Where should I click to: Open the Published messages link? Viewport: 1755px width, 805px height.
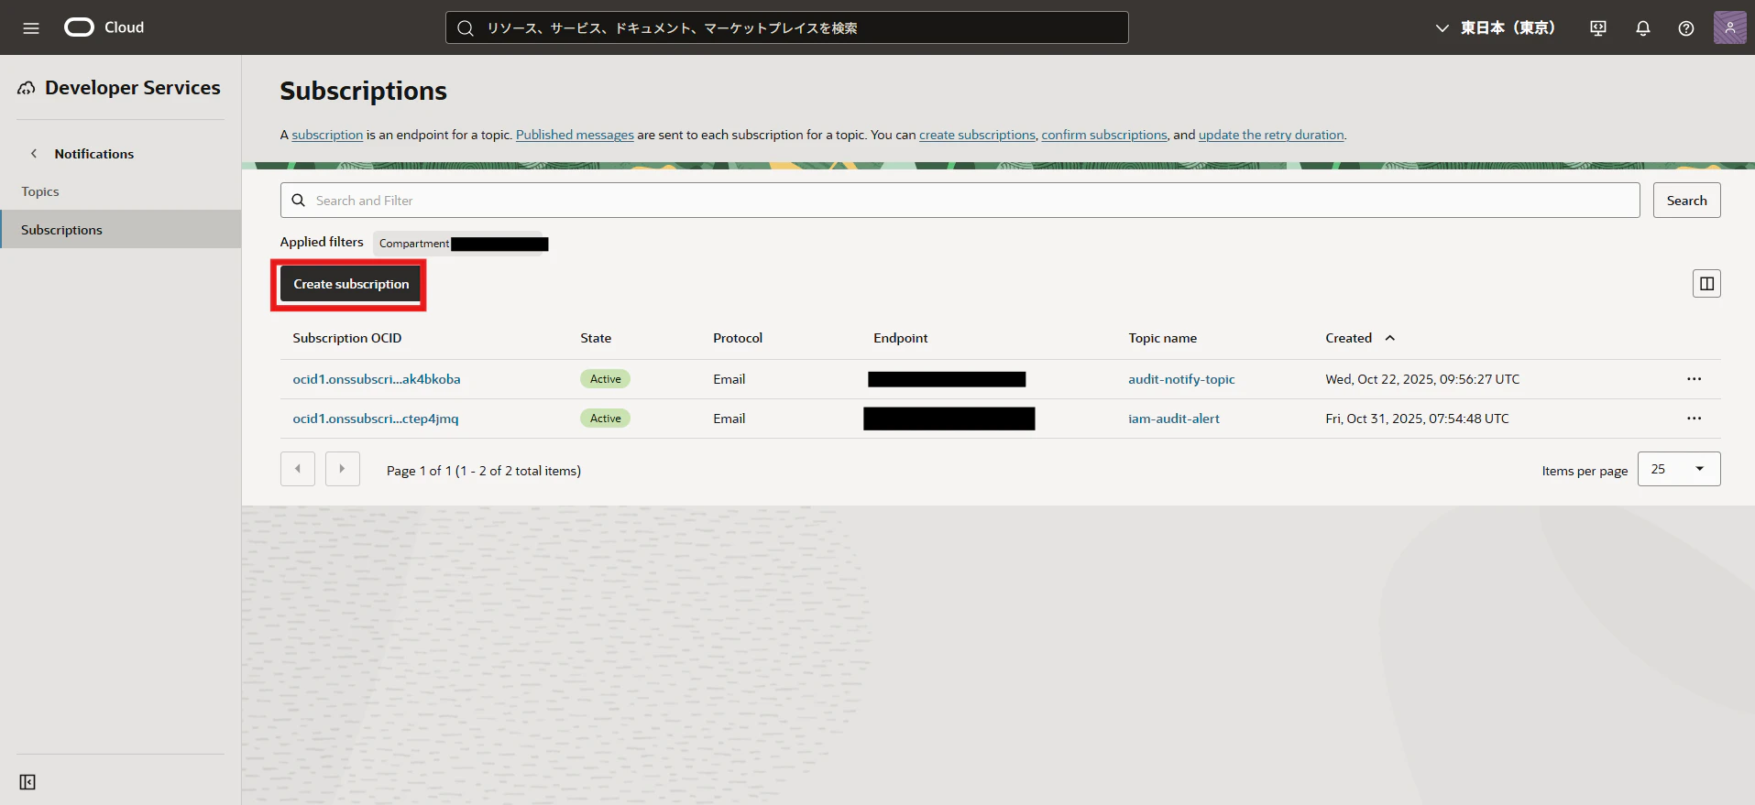[x=575, y=135]
